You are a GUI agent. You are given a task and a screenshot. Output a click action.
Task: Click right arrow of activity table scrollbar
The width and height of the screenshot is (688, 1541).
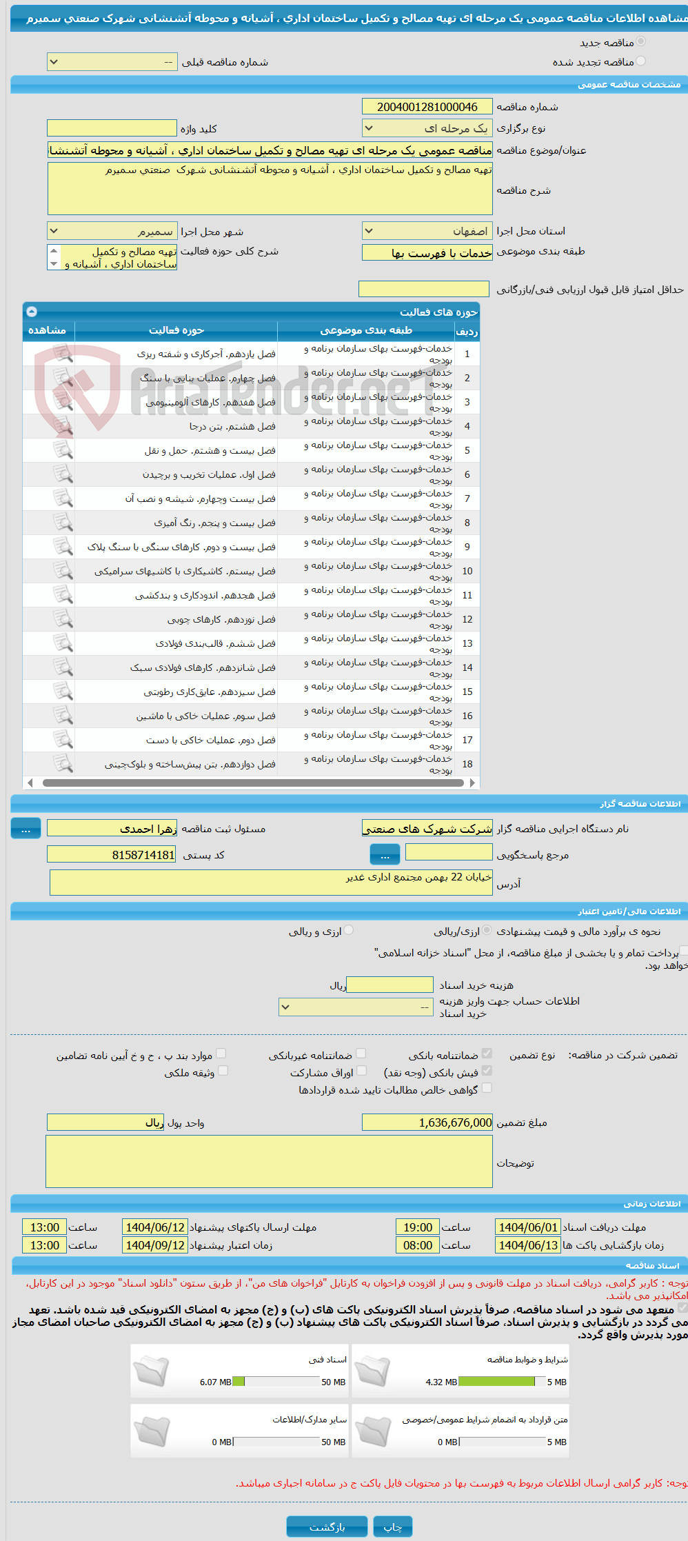click(x=472, y=783)
